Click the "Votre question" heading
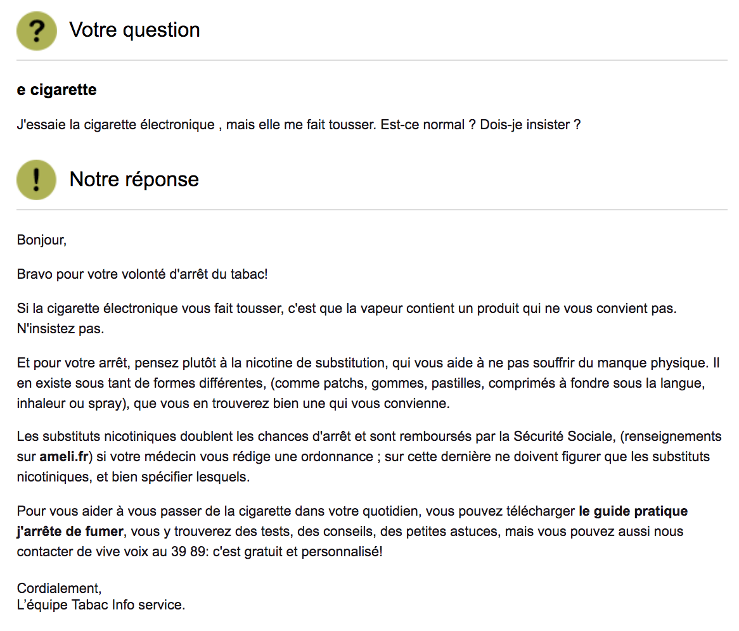739x631 pixels. pyautogui.click(x=134, y=30)
